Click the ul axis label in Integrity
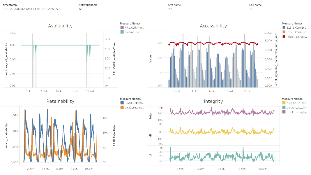 (x=150, y=155)
